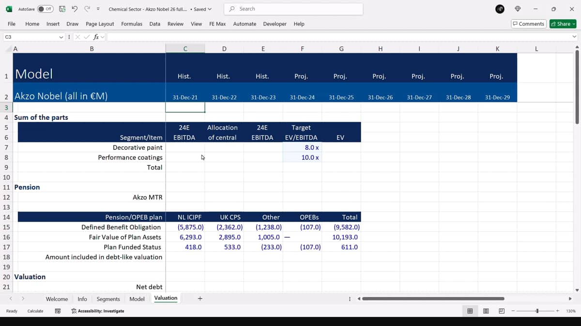Switch to the Segments sheet tab
This screenshot has height=326, width=581.
click(108, 299)
